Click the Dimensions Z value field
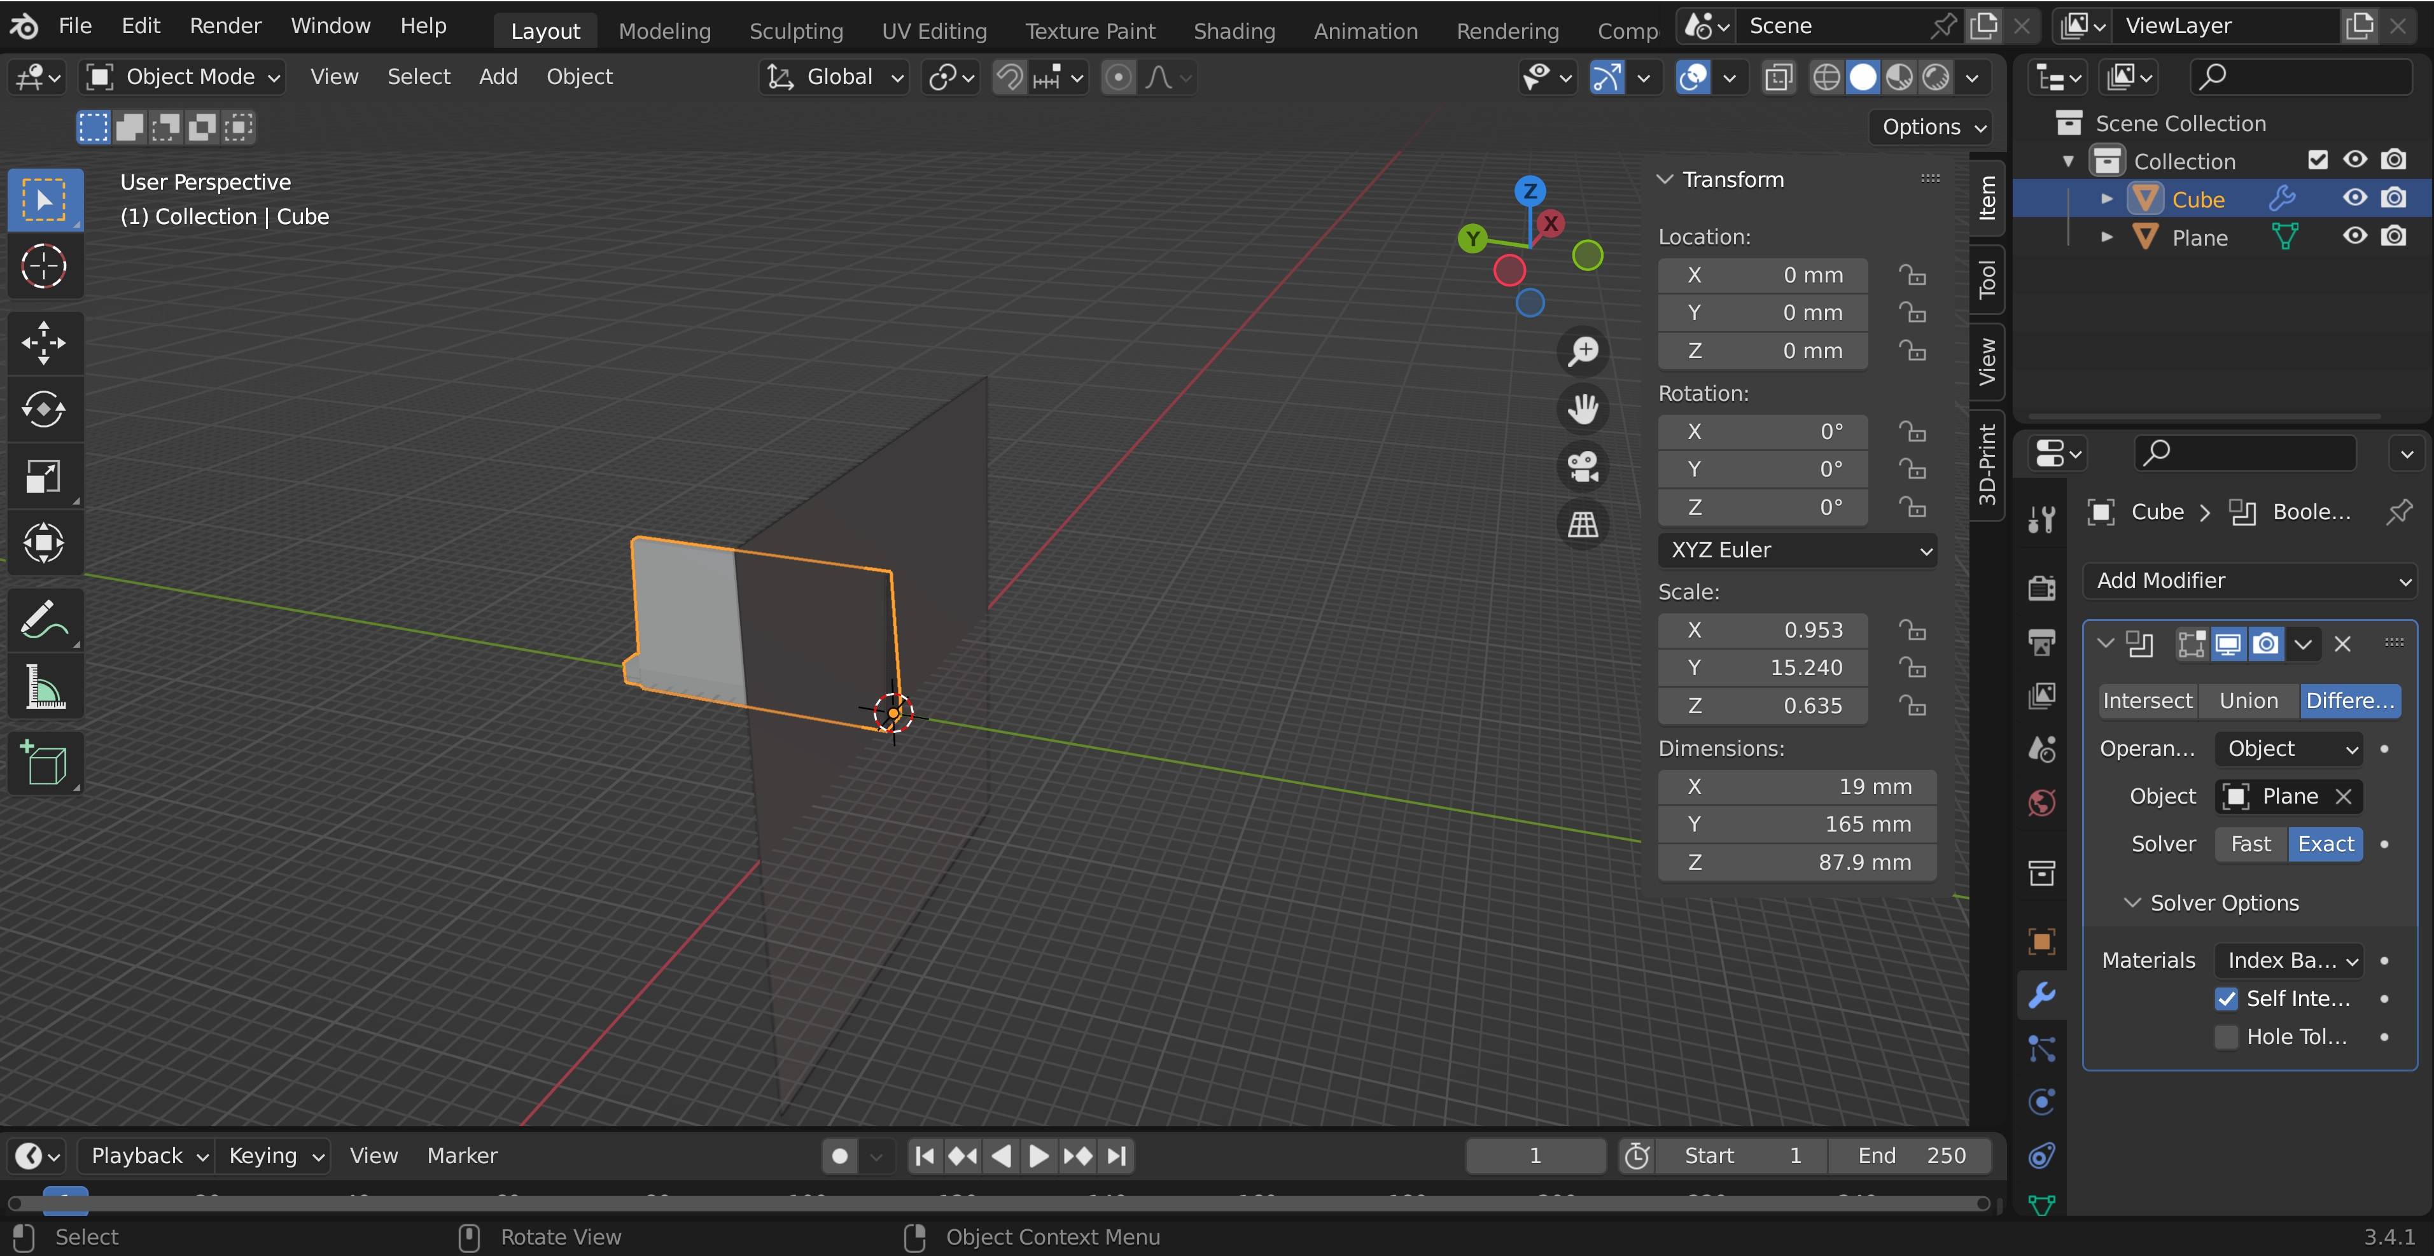The image size is (2434, 1256). [x=1797, y=863]
